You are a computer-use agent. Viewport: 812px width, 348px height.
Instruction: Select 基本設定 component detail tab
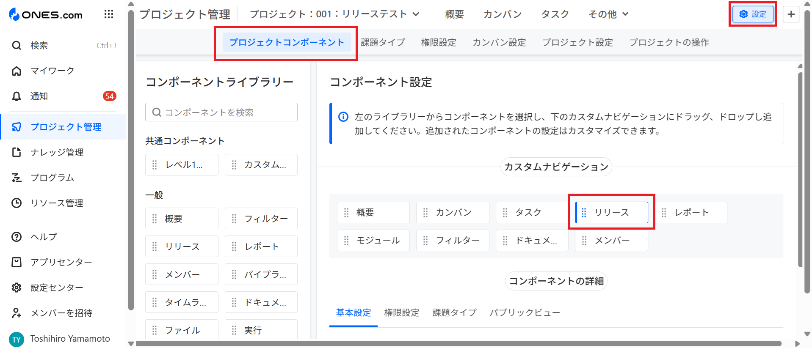[354, 312]
